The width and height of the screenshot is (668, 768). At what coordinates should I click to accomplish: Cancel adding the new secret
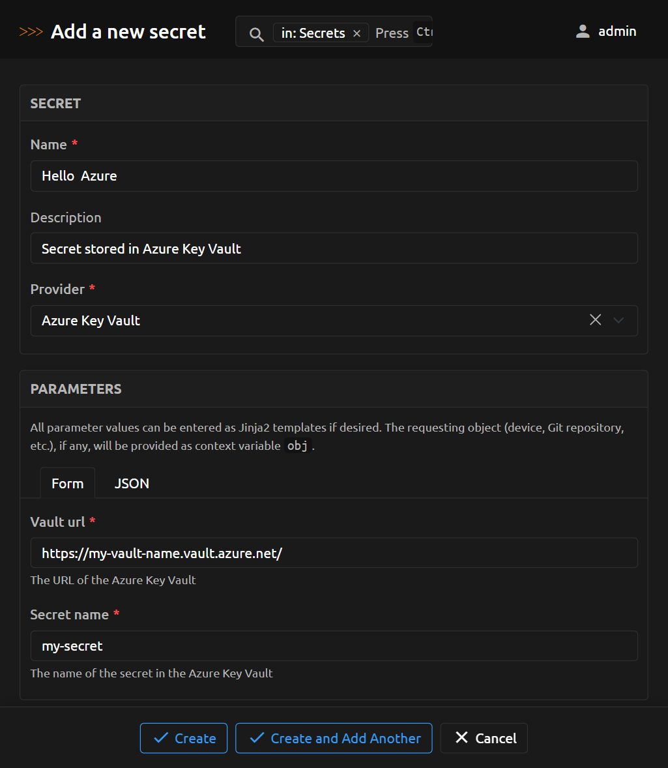coord(484,738)
